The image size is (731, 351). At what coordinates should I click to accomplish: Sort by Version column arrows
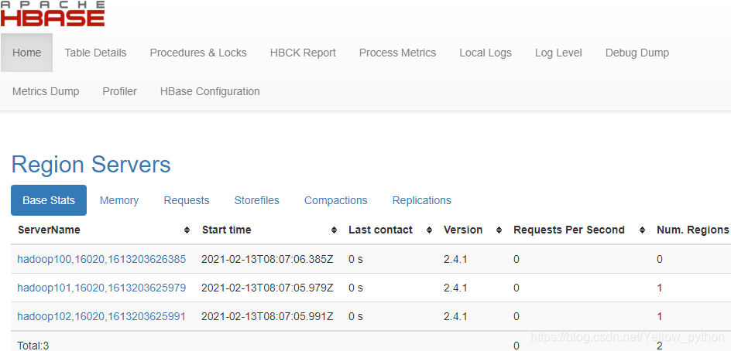pos(499,230)
